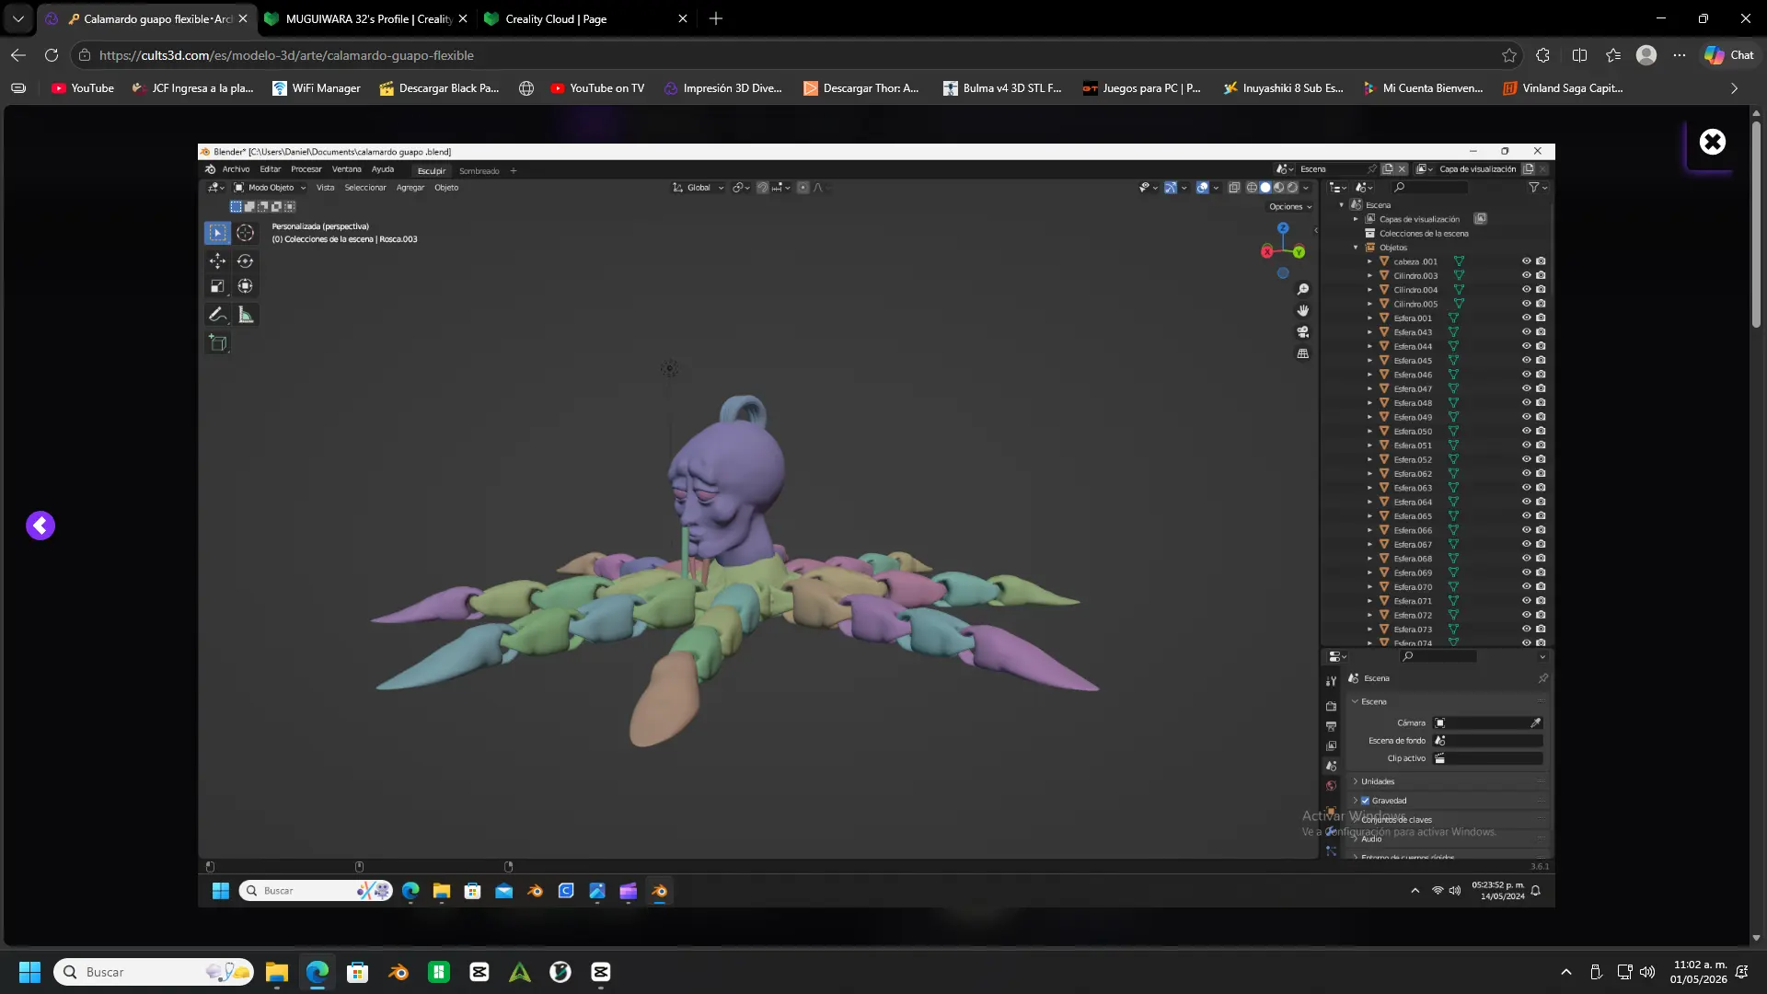Close the Calamardo guapo flexible tab

pos(243,18)
